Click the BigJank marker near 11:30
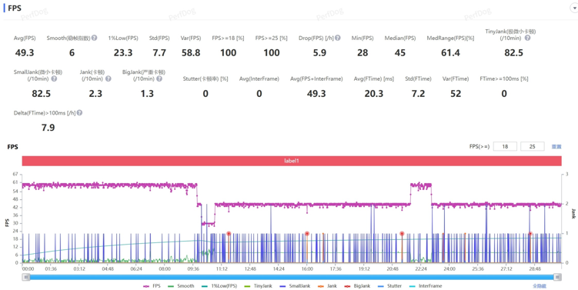This screenshot has width=578, height=290. pos(229,234)
